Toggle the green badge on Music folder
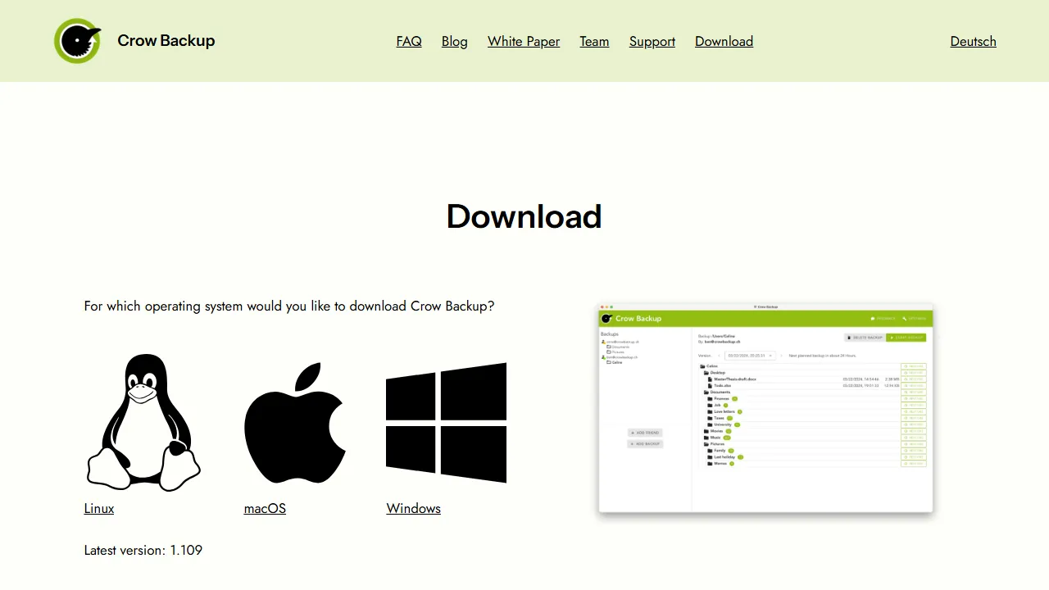The height and width of the screenshot is (590, 1049). click(x=727, y=438)
